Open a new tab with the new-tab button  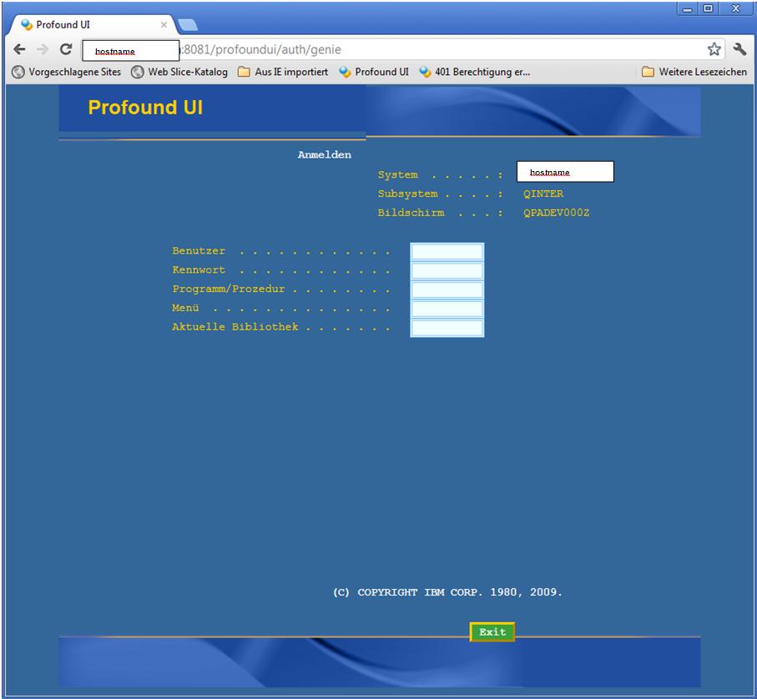187,24
